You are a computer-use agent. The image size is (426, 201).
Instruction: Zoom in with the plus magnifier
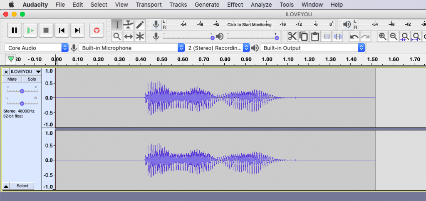[x=383, y=36]
